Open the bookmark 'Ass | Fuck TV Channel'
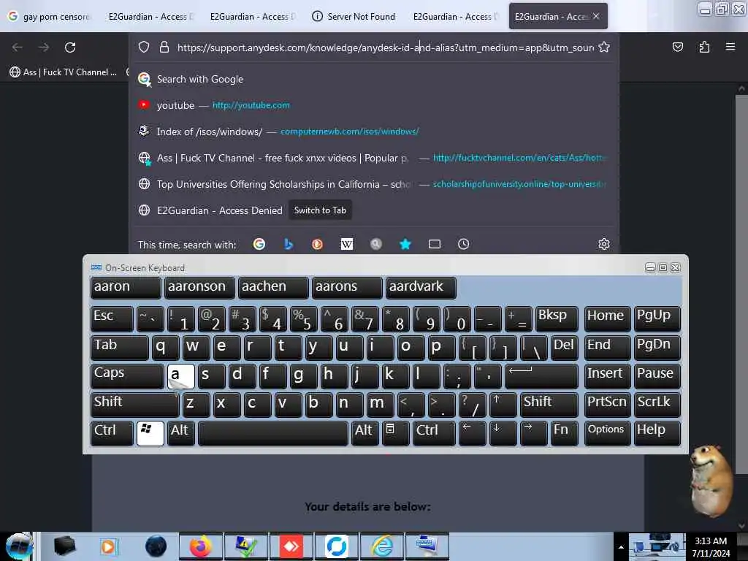 pyautogui.click(x=64, y=72)
